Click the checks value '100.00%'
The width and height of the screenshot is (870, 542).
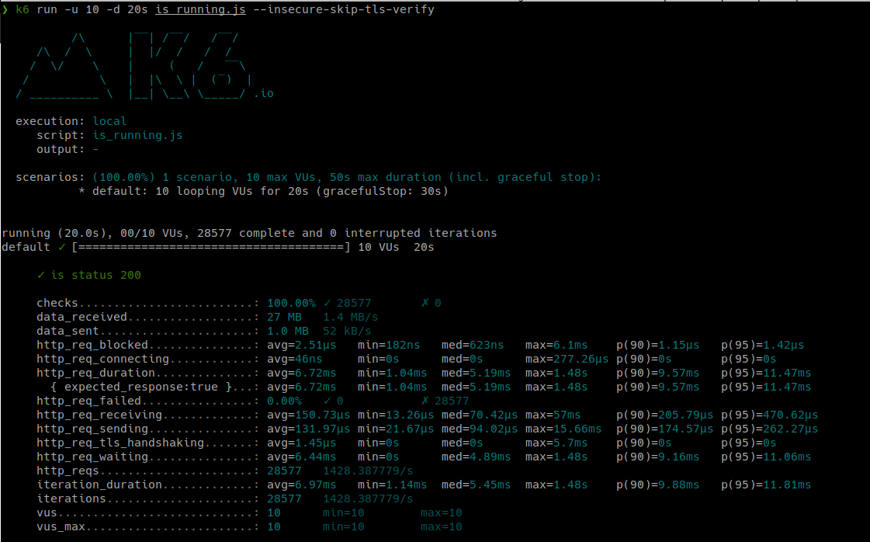coord(291,303)
